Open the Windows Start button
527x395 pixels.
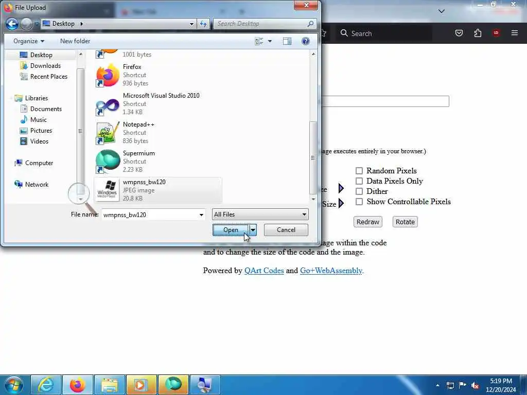click(x=14, y=385)
